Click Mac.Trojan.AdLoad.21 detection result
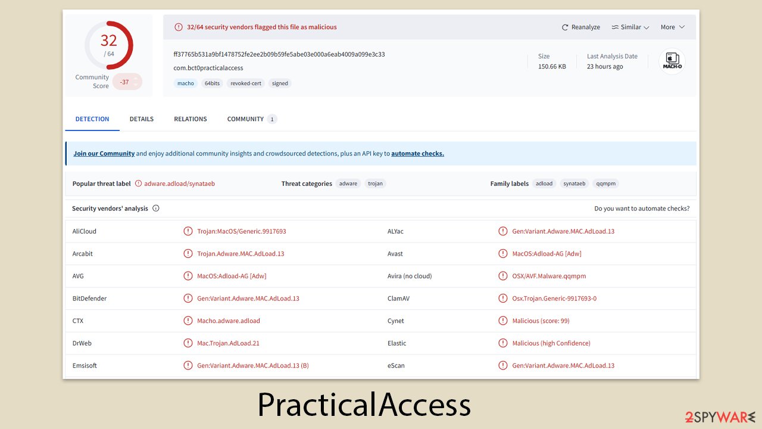Screen dimensions: 762x429 click(228, 343)
